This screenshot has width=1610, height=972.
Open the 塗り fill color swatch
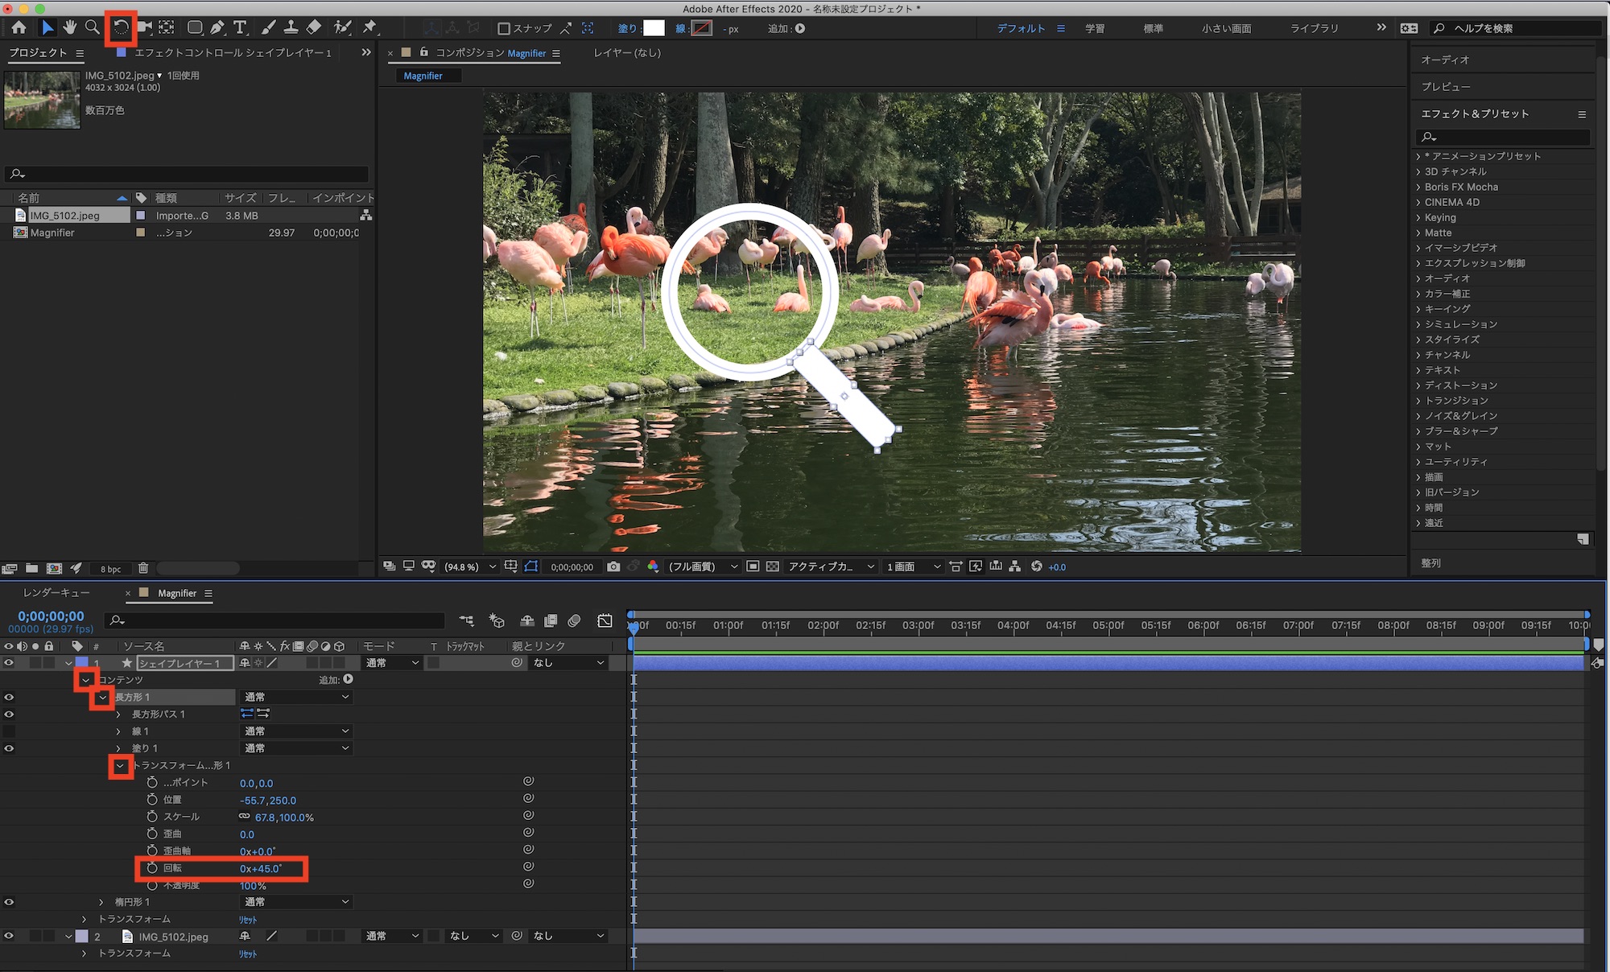click(654, 28)
